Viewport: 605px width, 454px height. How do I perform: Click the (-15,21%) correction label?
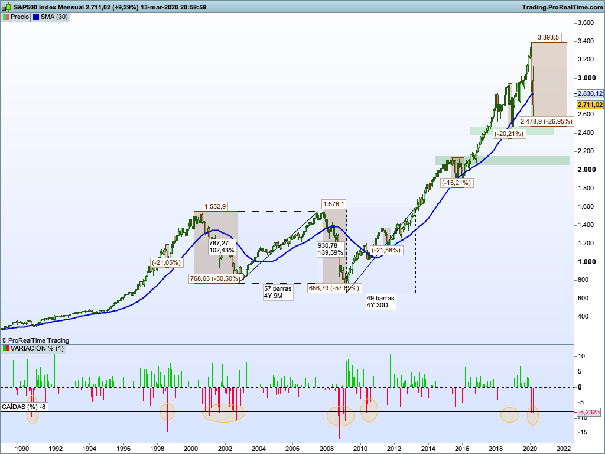[x=456, y=183]
